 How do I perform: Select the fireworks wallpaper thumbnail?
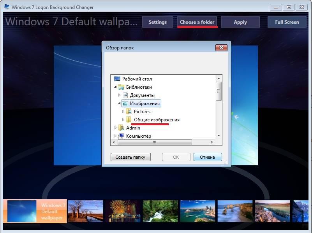123,211
